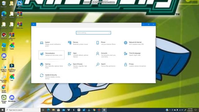This screenshot has height=112, width=199.
Task: Select the Bandicam desktop shortcut
Action: click(4, 35)
